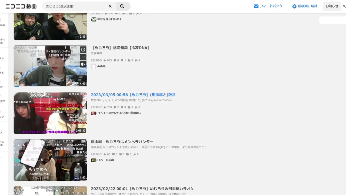Open the 1:43 メンヘラハンター video thumbnail
346x195 pixels.
(51, 160)
